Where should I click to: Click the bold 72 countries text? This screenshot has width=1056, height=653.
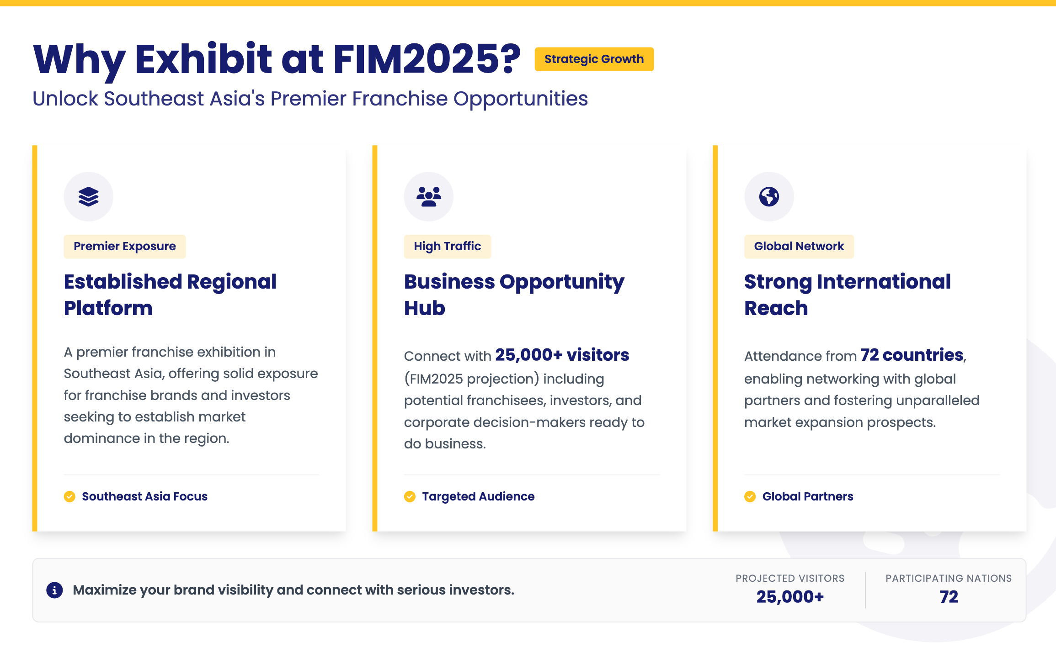pyautogui.click(x=912, y=355)
